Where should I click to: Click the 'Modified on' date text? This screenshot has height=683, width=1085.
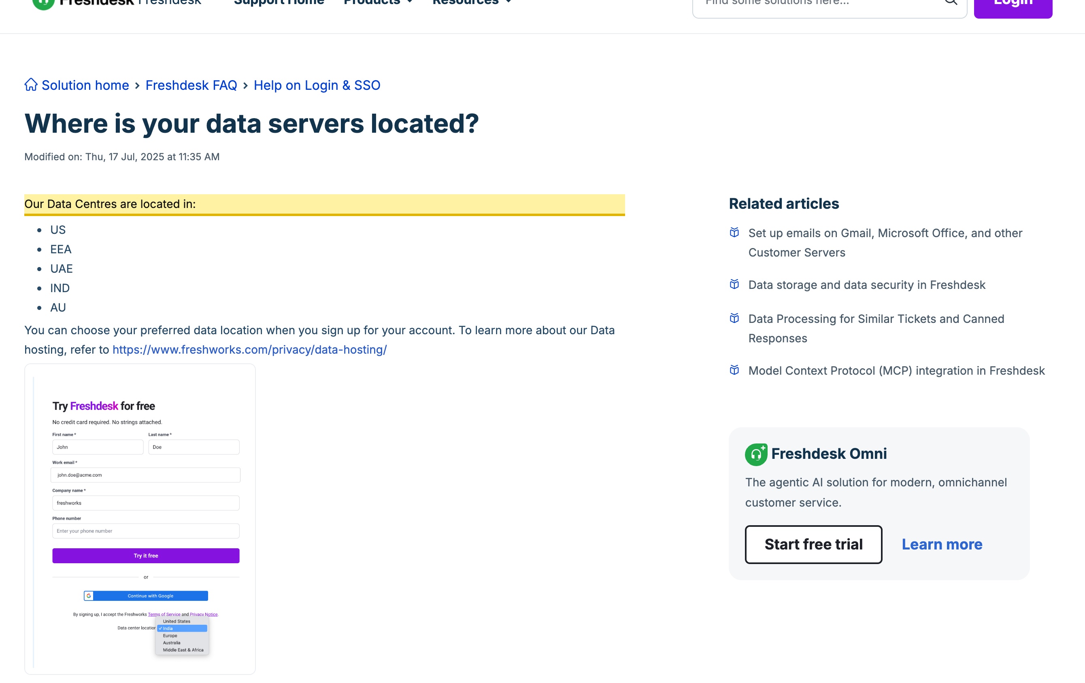(121, 157)
